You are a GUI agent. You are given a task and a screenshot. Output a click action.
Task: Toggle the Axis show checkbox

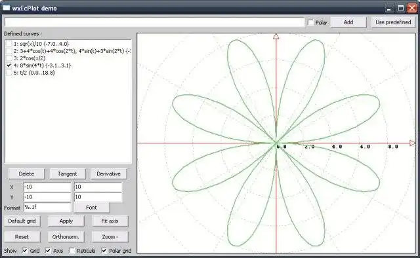[48, 251]
